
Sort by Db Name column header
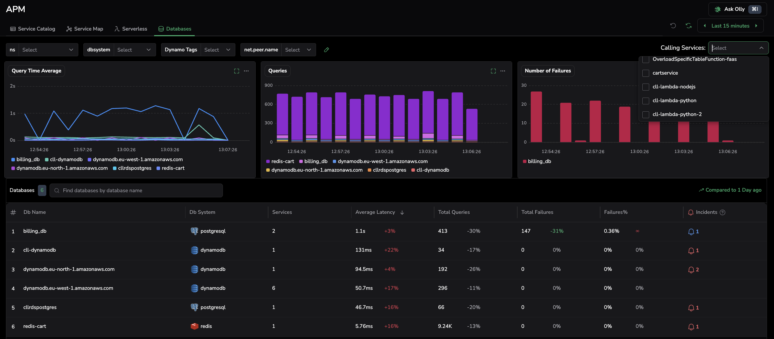35,212
